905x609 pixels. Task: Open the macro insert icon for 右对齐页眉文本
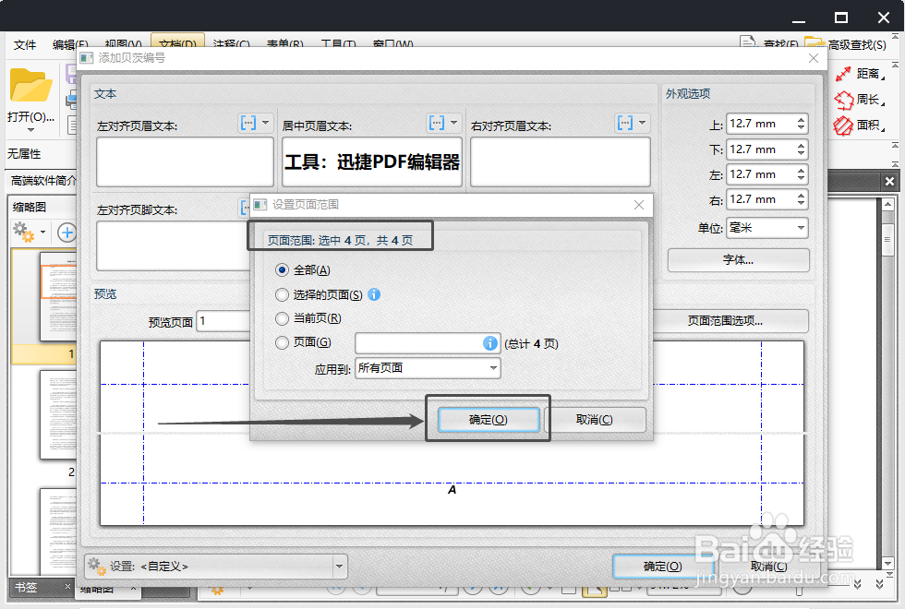pos(625,123)
